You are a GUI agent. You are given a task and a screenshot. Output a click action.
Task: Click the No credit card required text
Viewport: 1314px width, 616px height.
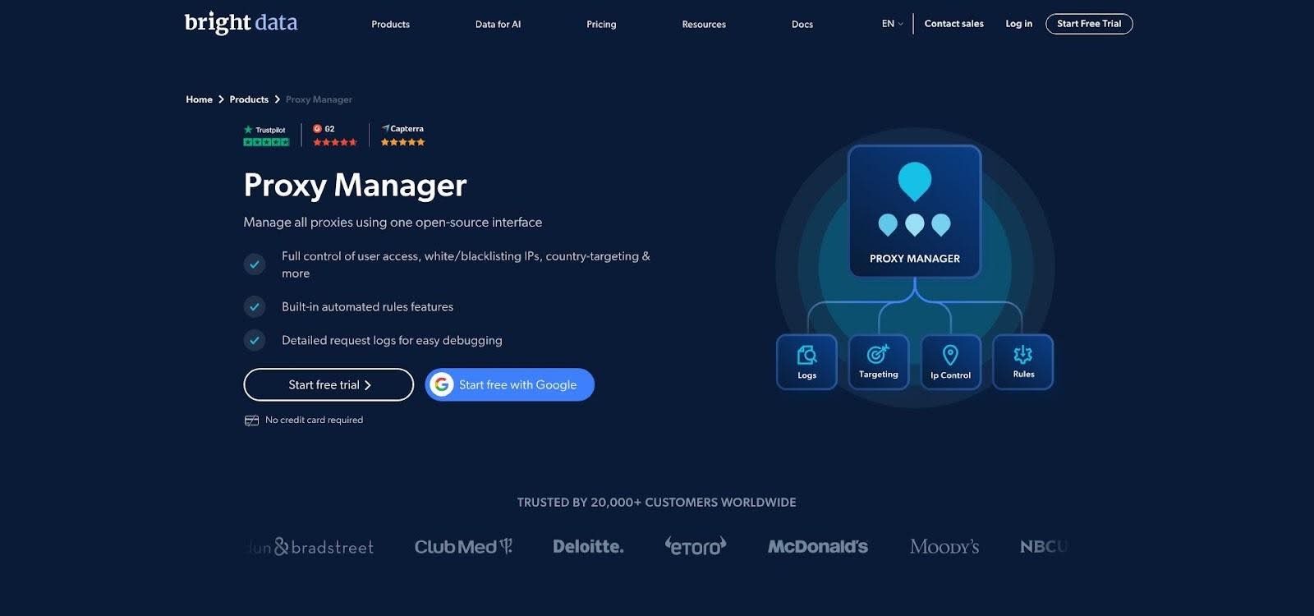(x=314, y=420)
